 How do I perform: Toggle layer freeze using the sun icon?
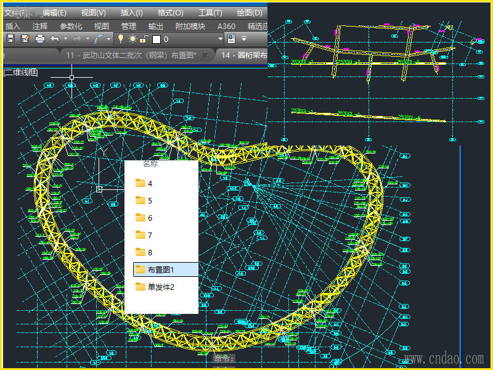pyautogui.click(x=132, y=39)
